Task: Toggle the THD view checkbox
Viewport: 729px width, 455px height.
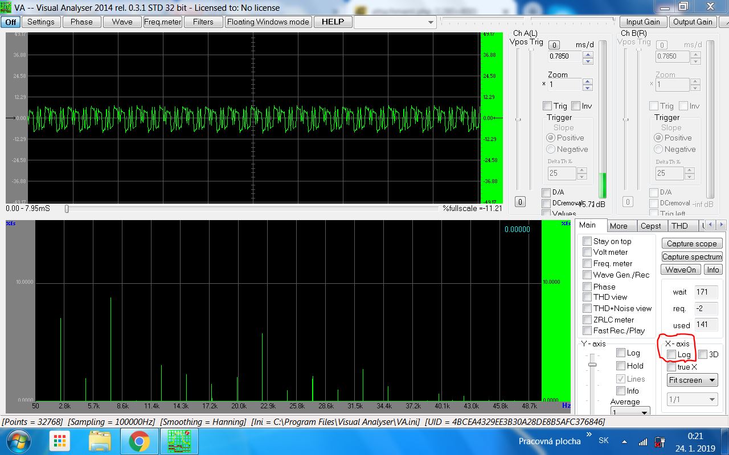Action: point(587,297)
